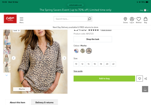The height and width of the screenshot is (105, 151).
Task: Click the Log in account icon
Action: pos(132,19)
